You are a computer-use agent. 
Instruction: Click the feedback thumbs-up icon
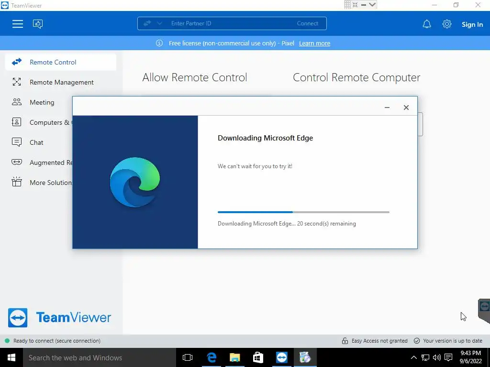click(38, 24)
